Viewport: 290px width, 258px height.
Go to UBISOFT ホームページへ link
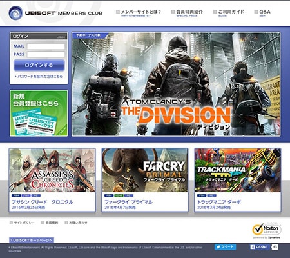pos(32,240)
